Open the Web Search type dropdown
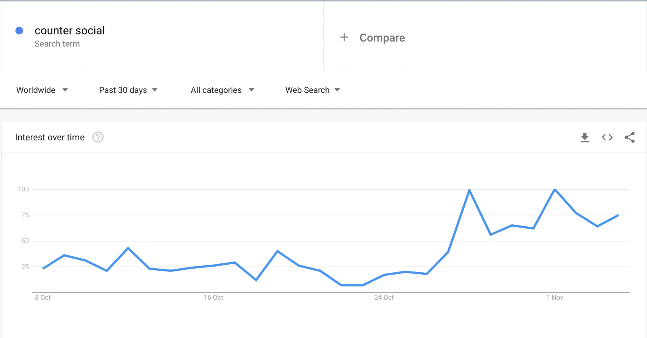 pos(313,90)
